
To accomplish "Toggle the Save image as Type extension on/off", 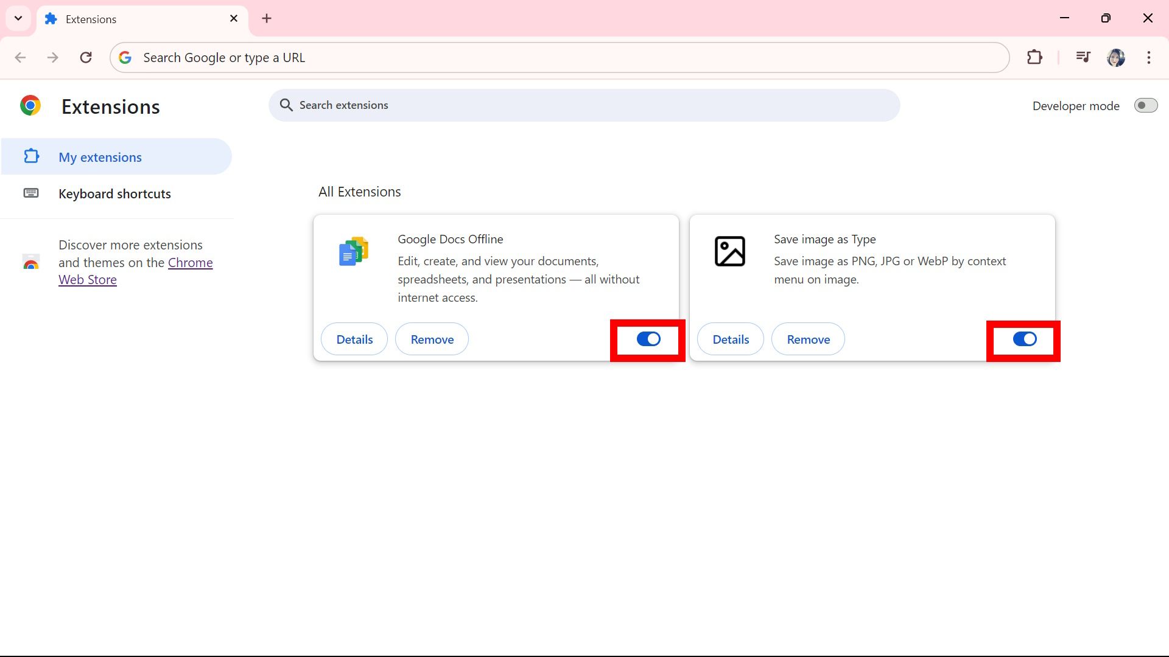I will pyautogui.click(x=1025, y=338).
